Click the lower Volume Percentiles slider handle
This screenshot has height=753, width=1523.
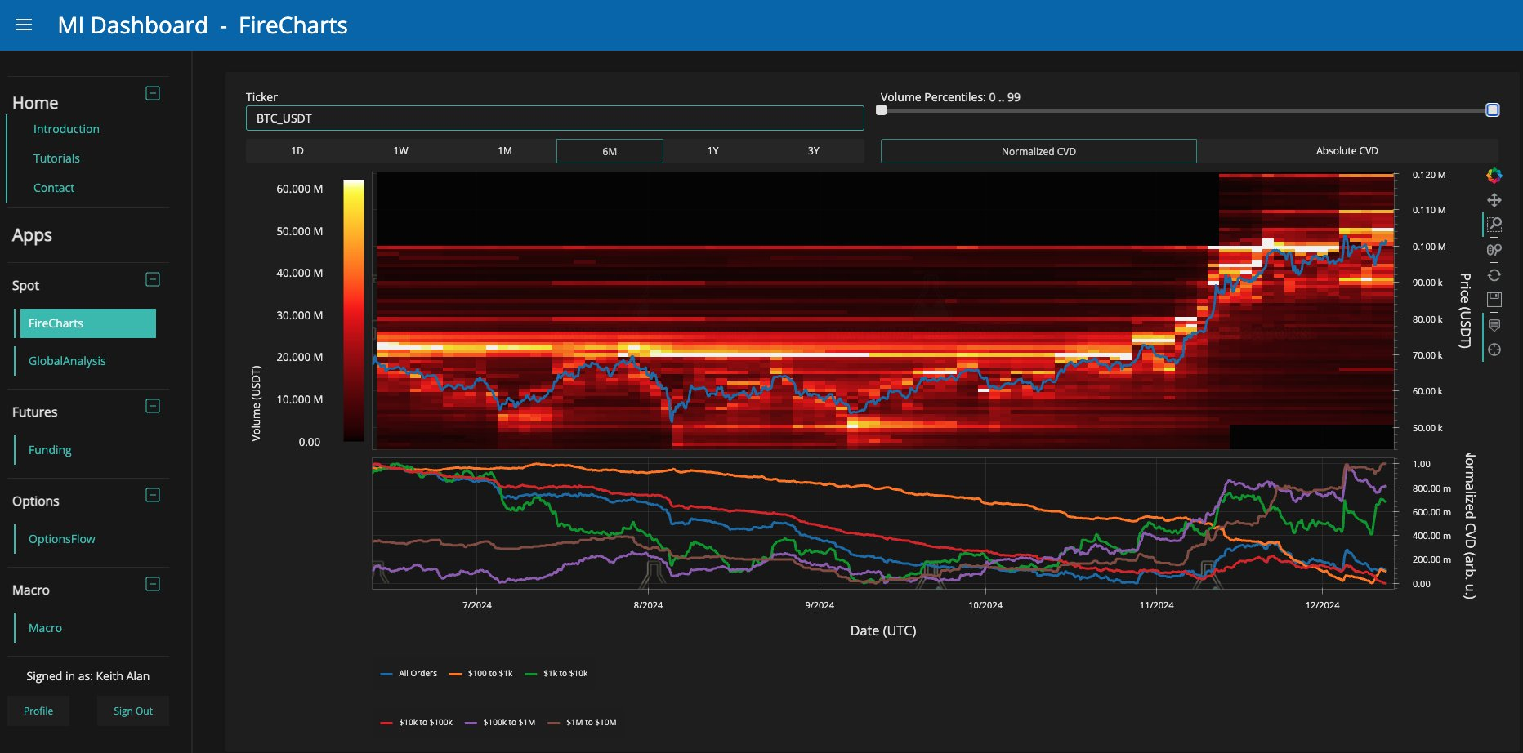coord(882,110)
